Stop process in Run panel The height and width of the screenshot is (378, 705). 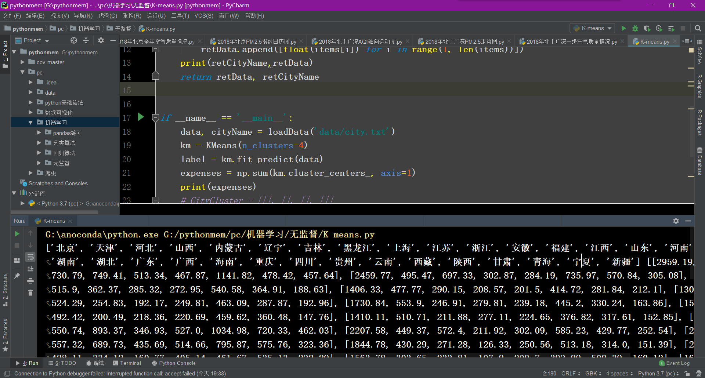click(x=17, y=245)
